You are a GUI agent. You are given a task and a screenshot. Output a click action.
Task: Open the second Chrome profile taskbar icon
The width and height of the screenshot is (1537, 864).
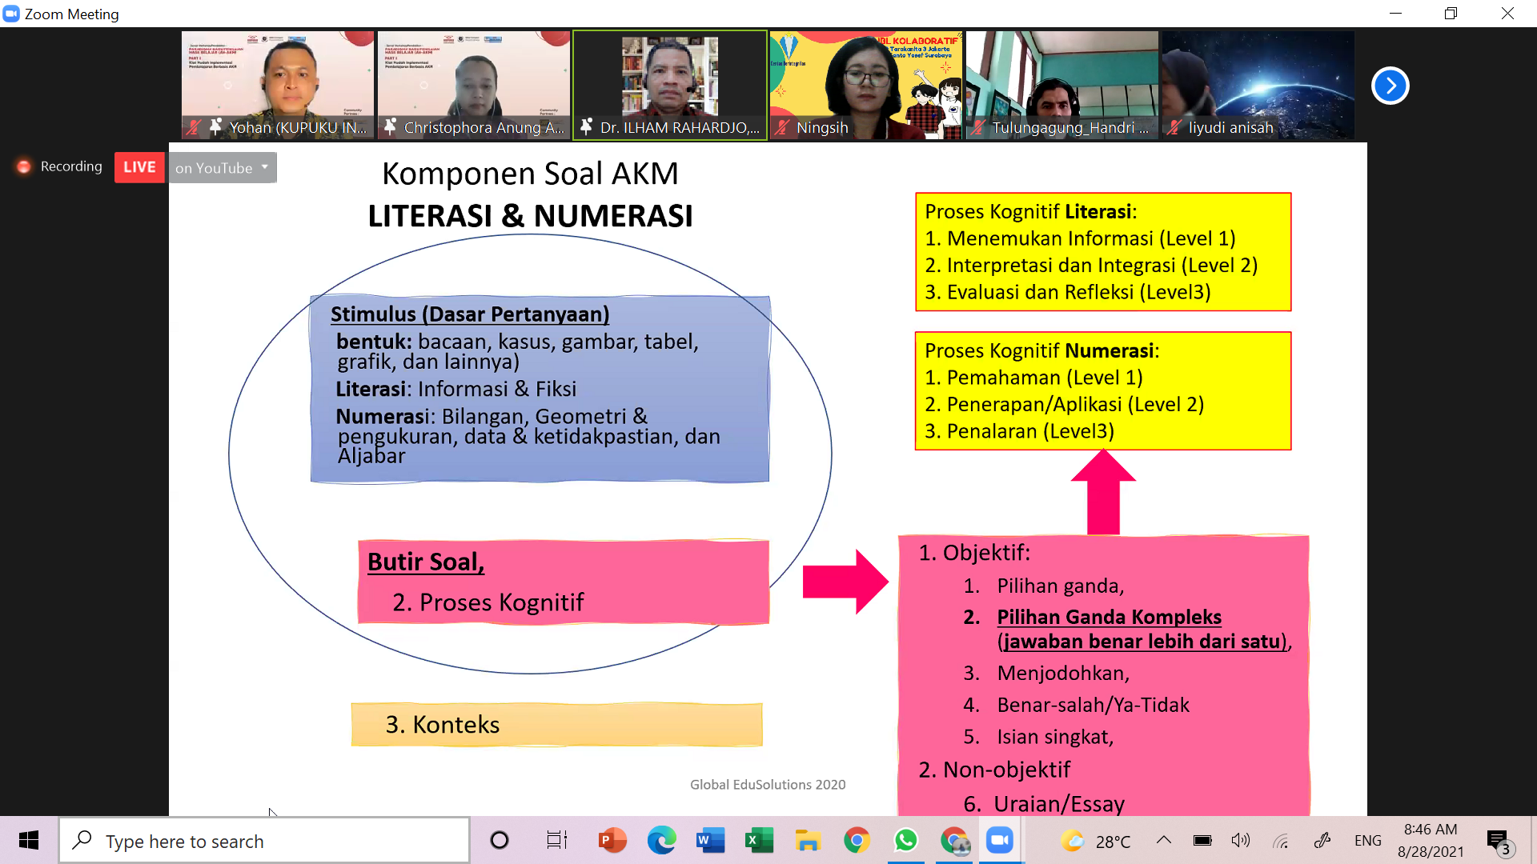point(954,840)
